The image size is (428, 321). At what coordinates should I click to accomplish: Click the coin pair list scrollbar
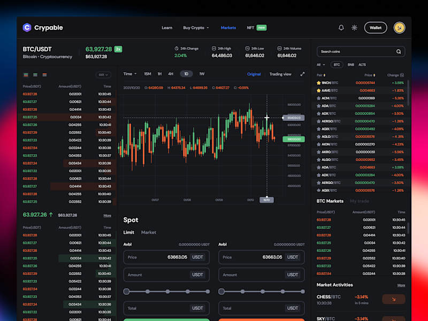pos(408,93)
